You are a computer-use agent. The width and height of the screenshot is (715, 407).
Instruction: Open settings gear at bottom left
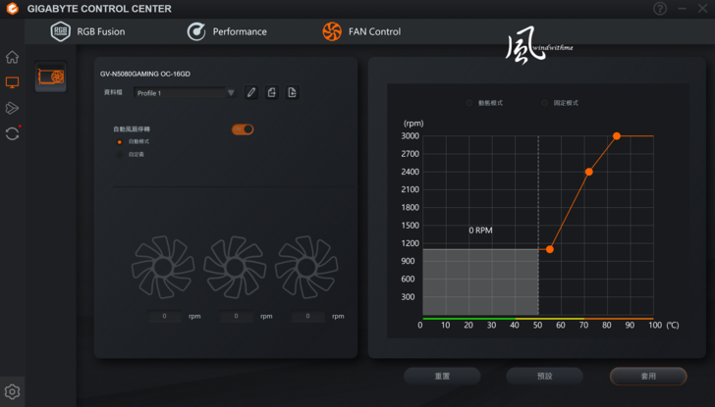[12, 391]
